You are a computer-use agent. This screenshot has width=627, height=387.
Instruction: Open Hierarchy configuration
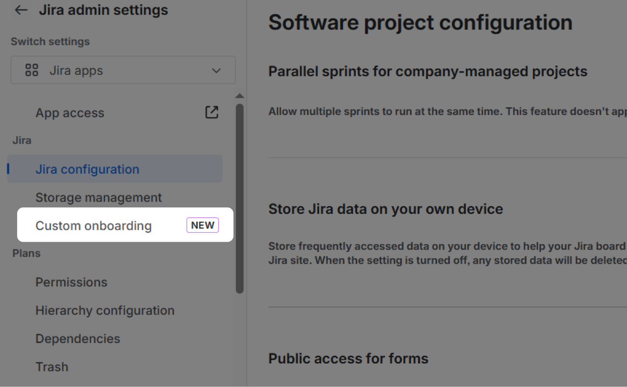coord(105,311)
